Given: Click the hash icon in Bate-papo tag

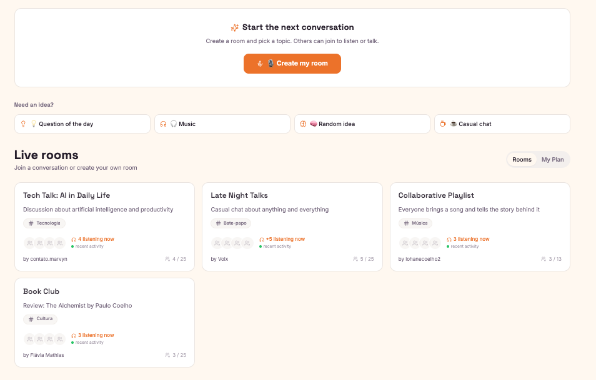Looking at the screenshot, I should point(218,223).
